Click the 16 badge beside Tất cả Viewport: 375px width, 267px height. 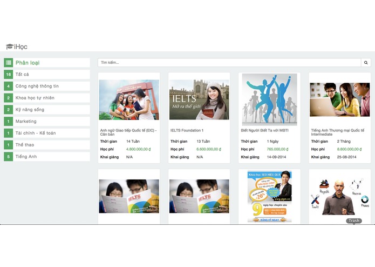(9, 74)
